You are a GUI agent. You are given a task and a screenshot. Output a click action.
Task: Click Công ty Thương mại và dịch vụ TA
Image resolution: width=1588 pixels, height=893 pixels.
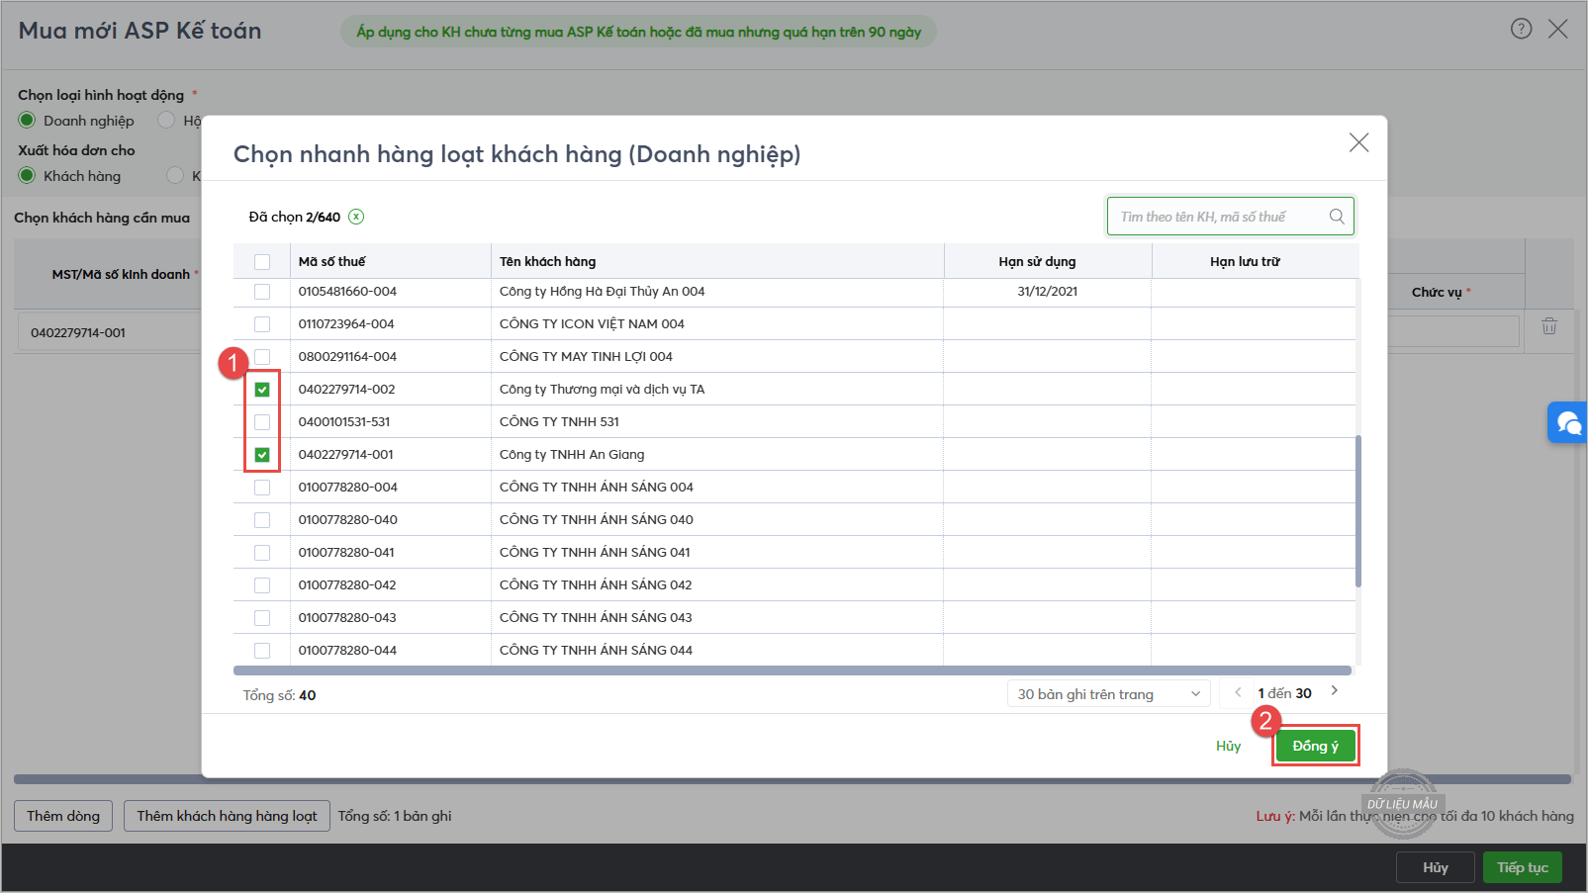(602, 389)
